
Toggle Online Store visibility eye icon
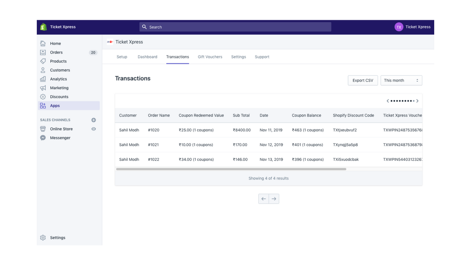(93, 129)
